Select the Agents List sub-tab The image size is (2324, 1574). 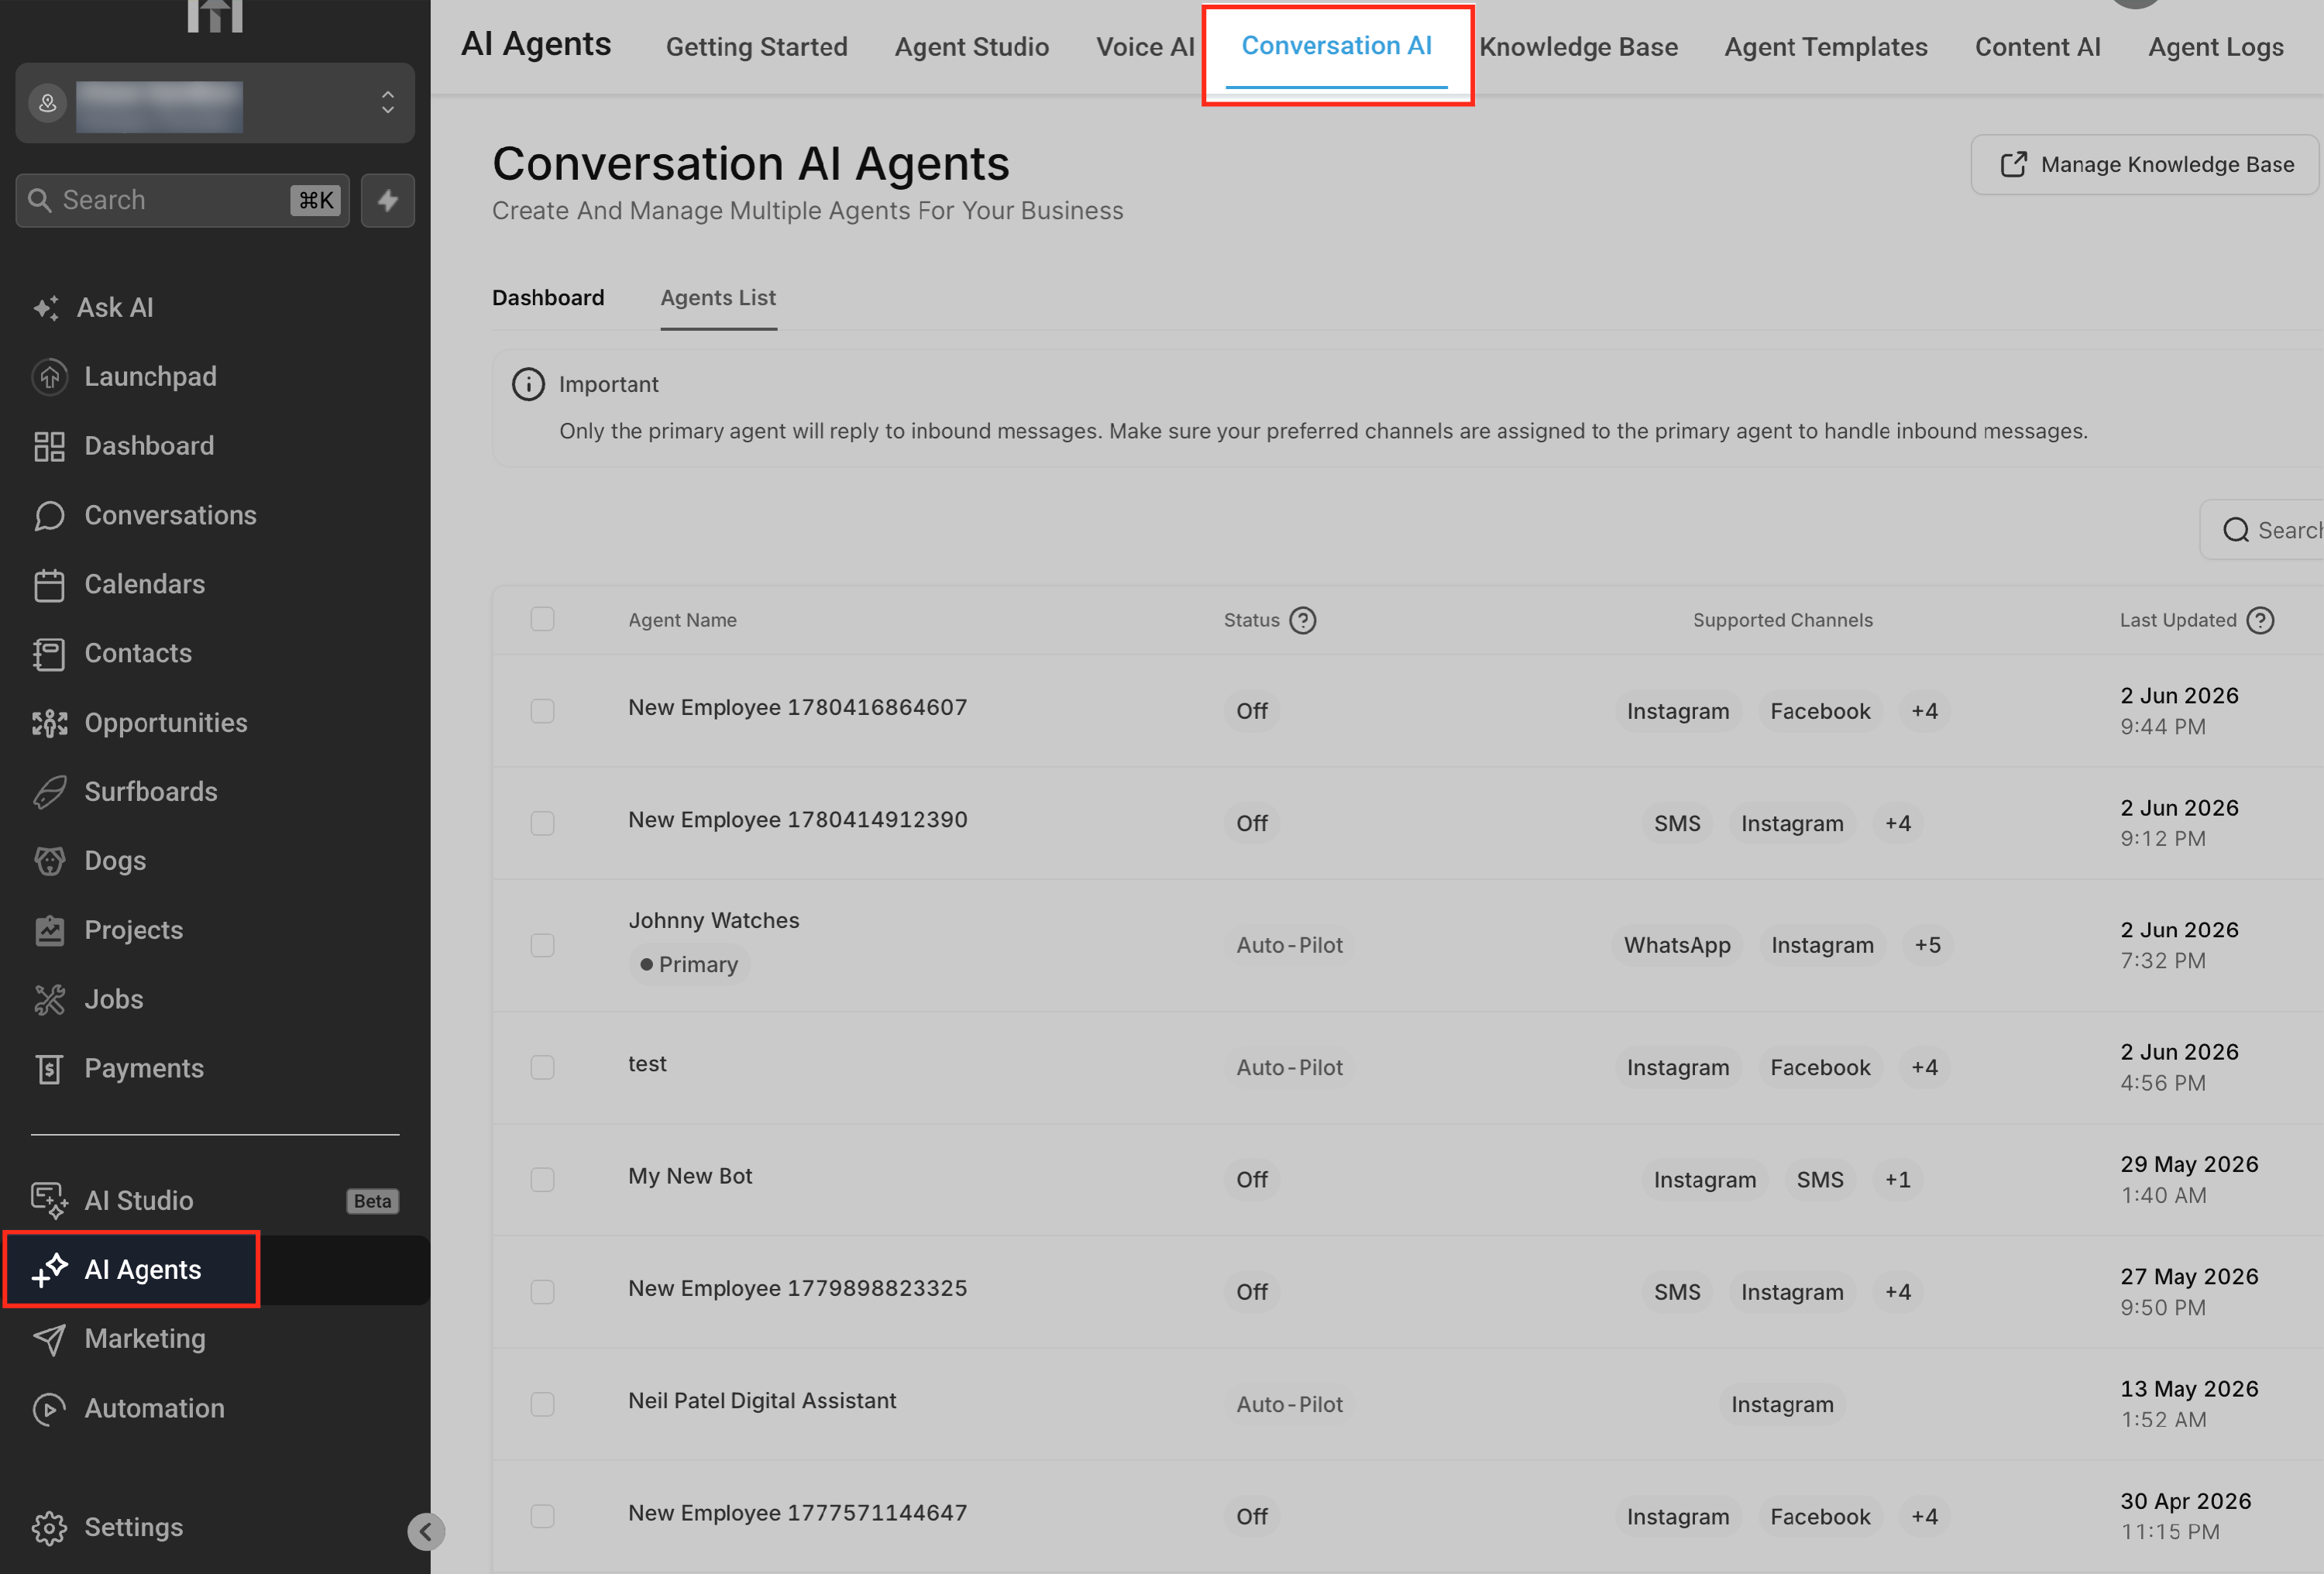pos(718,297)
